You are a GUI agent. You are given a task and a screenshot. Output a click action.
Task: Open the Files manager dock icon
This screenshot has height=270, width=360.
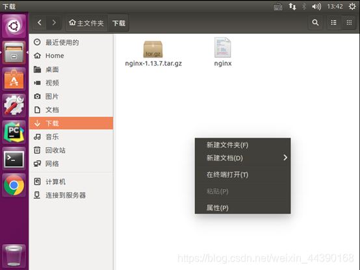[x=14, y=53]
